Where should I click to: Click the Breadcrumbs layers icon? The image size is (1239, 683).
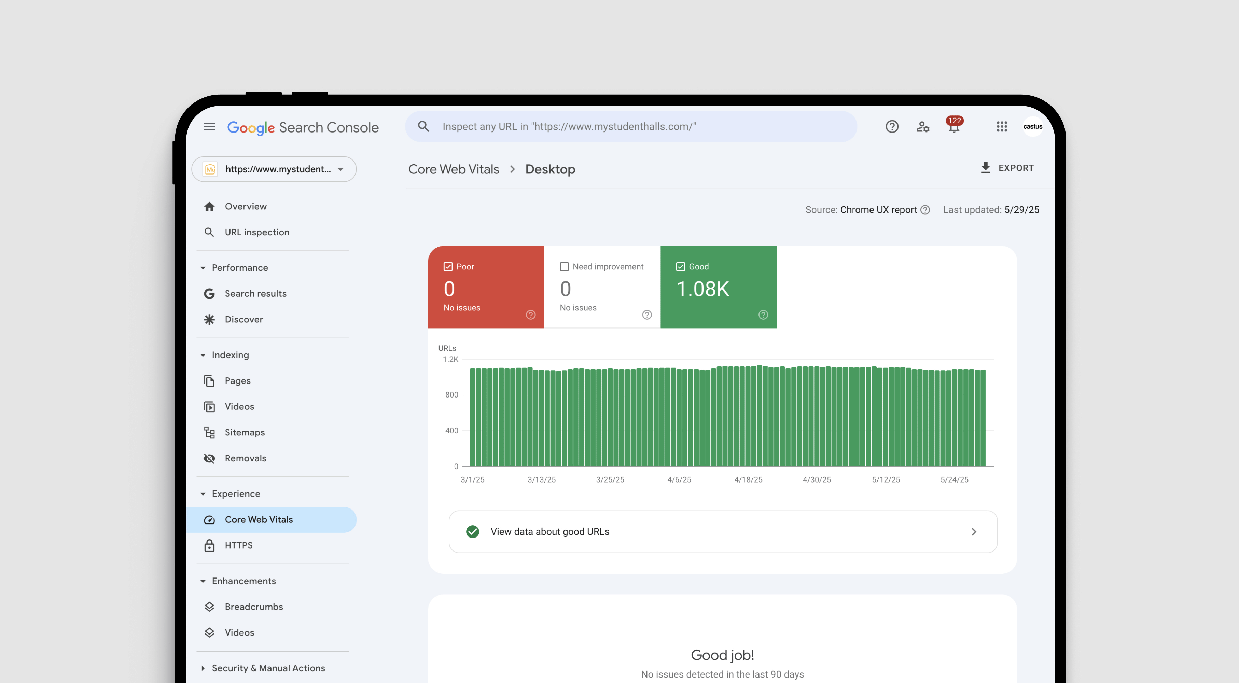click(209, 607)
